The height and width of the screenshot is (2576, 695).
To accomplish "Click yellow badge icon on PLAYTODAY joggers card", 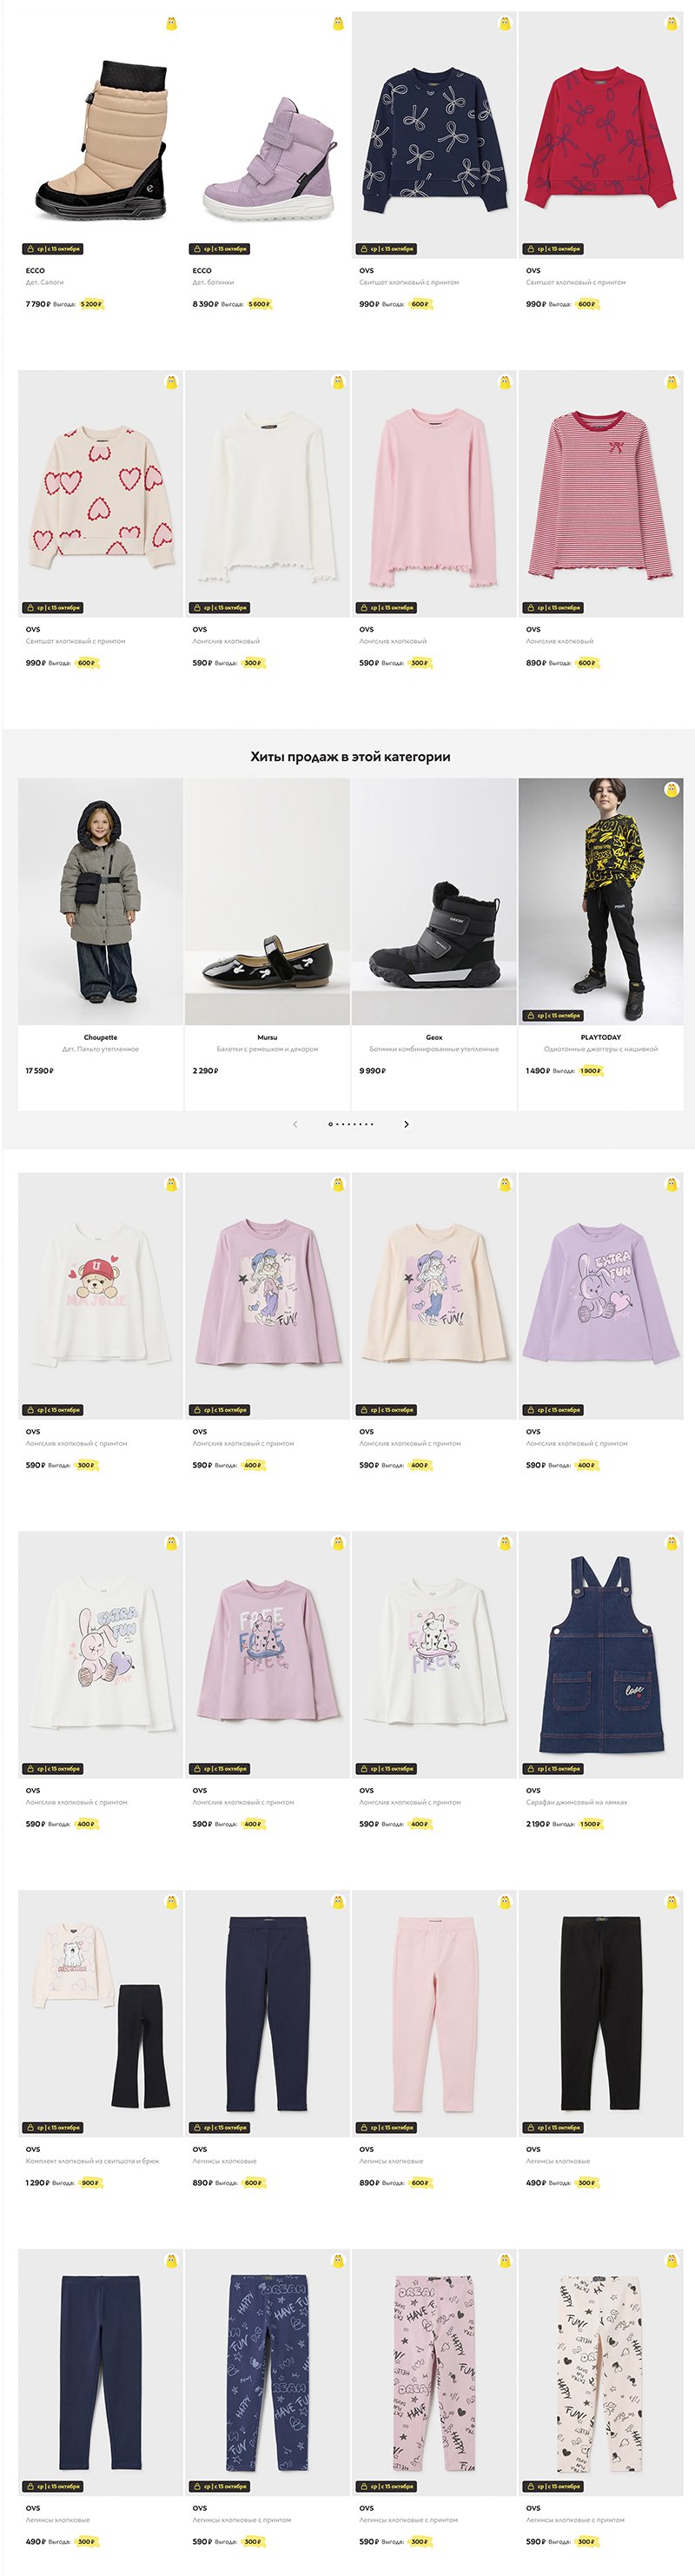I will coord(672,789).
